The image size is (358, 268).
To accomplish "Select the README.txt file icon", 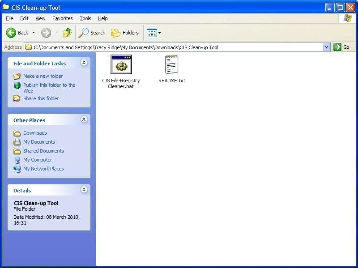I will tap(171, 65).
